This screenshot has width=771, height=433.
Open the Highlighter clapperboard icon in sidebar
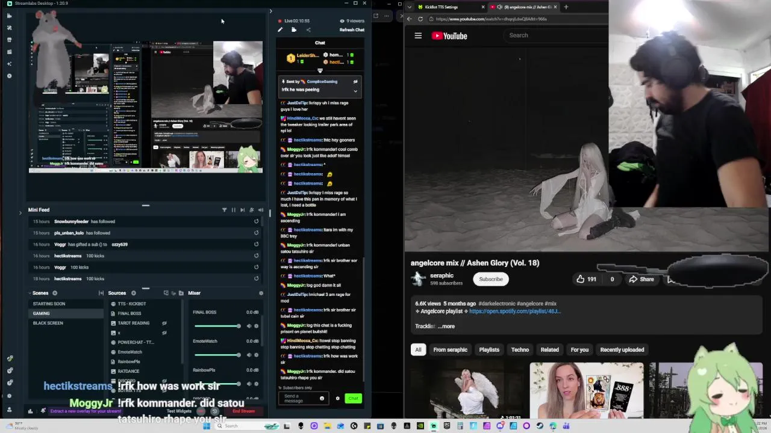[9, 52]
